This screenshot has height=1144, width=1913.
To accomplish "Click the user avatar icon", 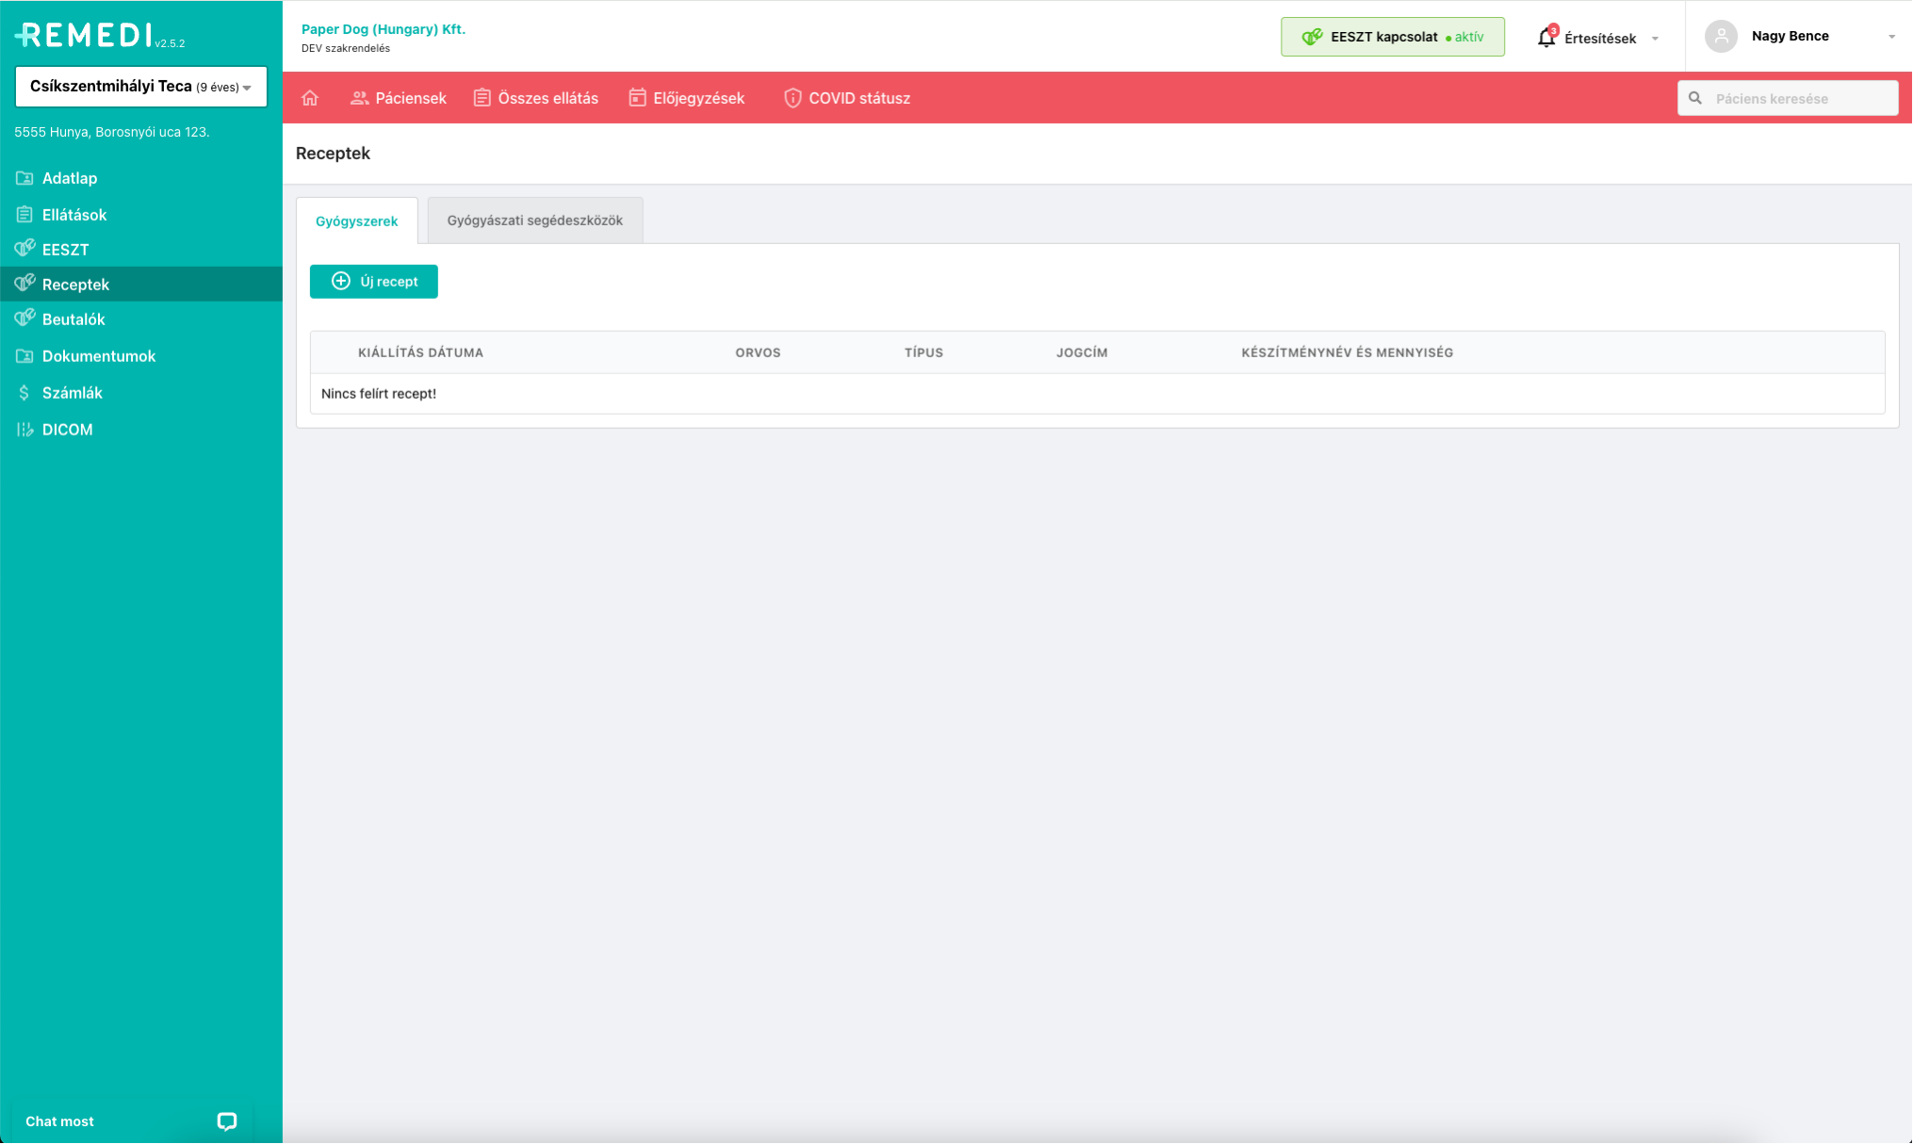I will 1721,37.
